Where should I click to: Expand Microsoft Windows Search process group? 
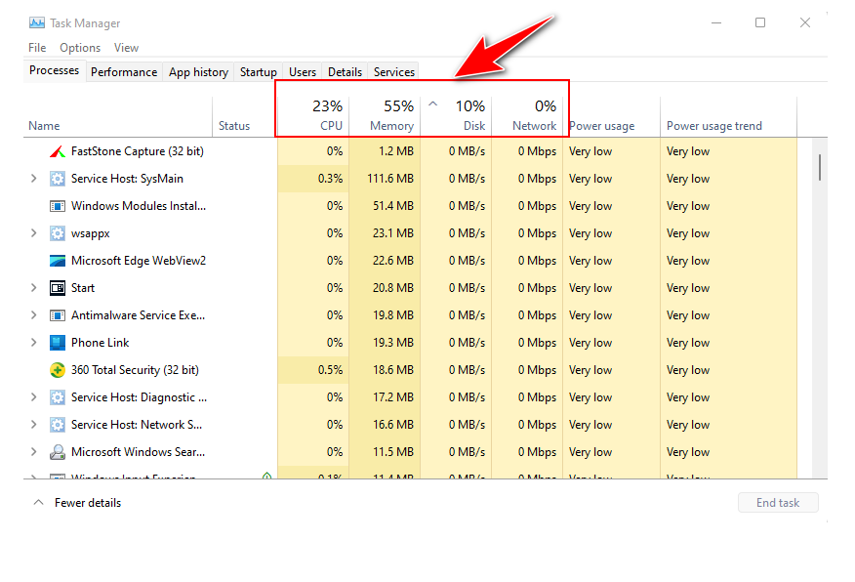point(34,451)
